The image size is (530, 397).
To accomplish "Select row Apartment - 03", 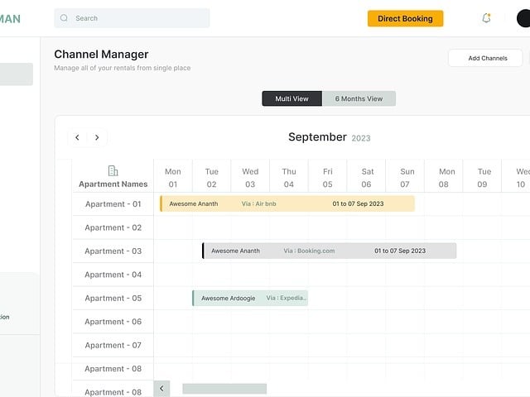I will click(113, 251).
